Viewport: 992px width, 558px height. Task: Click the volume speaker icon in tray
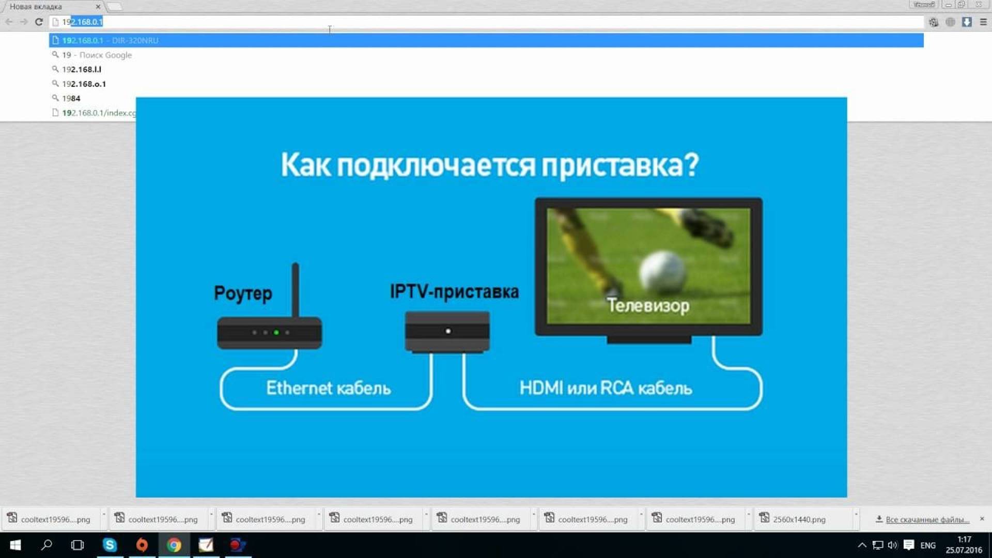(x=891, y=545)
